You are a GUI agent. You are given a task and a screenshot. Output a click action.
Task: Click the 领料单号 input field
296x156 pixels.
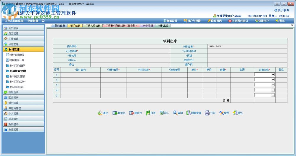pos(130,46)
